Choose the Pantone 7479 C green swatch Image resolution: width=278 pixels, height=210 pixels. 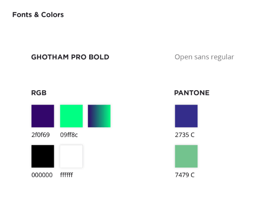click(186, 156)
